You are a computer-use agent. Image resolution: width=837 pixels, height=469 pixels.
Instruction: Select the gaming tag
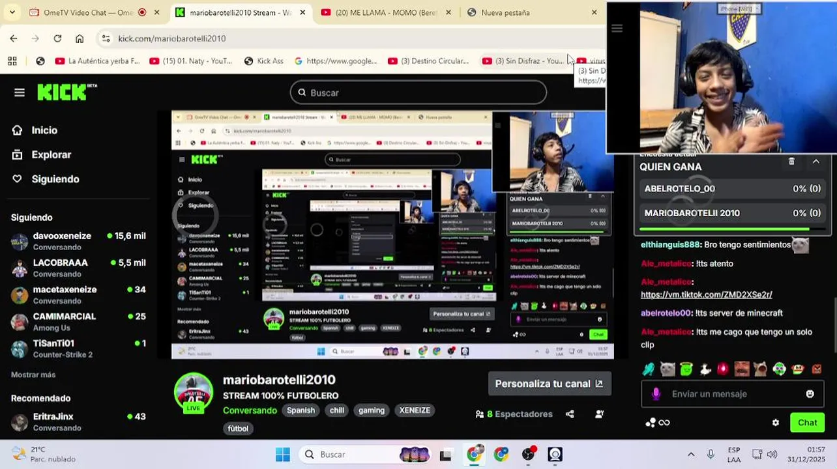click(372, 410)
